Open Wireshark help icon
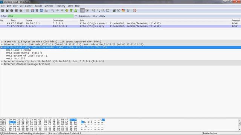 (135, 10)
